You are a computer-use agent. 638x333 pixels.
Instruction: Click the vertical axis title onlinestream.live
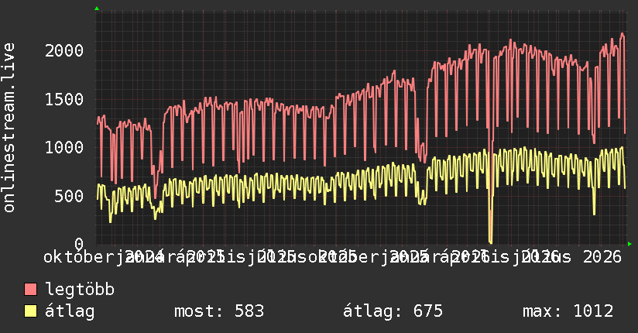point(9,128)
